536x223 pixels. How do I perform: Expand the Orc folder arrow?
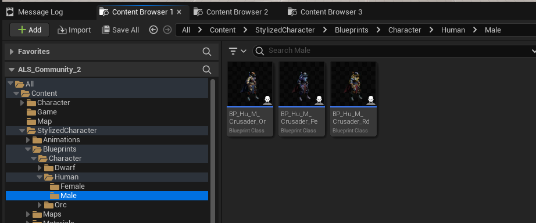40,205
